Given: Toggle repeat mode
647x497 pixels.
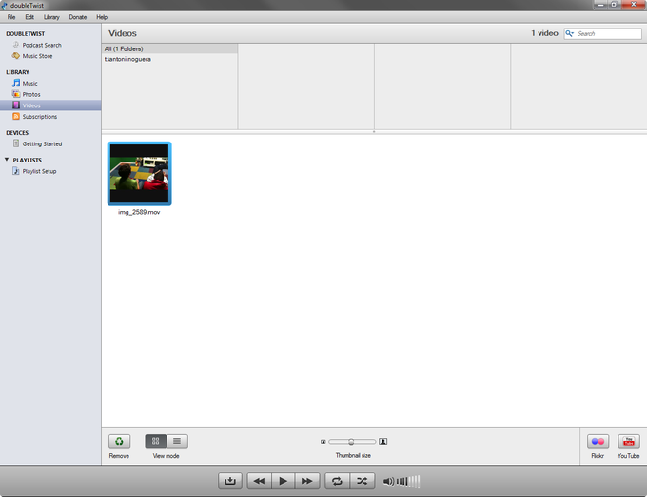Looking at the screenshot, I should (x=337, y=481).
